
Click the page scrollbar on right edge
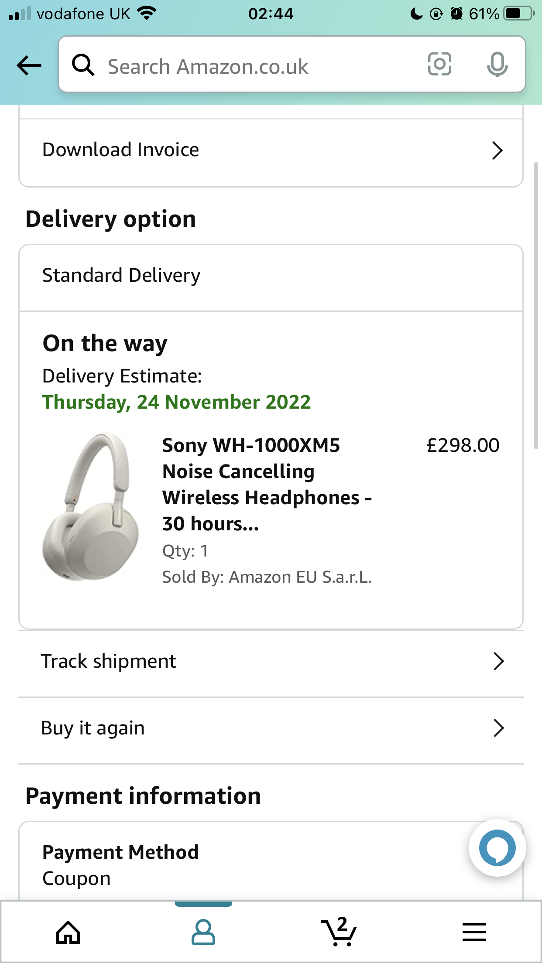click(536, 305)
